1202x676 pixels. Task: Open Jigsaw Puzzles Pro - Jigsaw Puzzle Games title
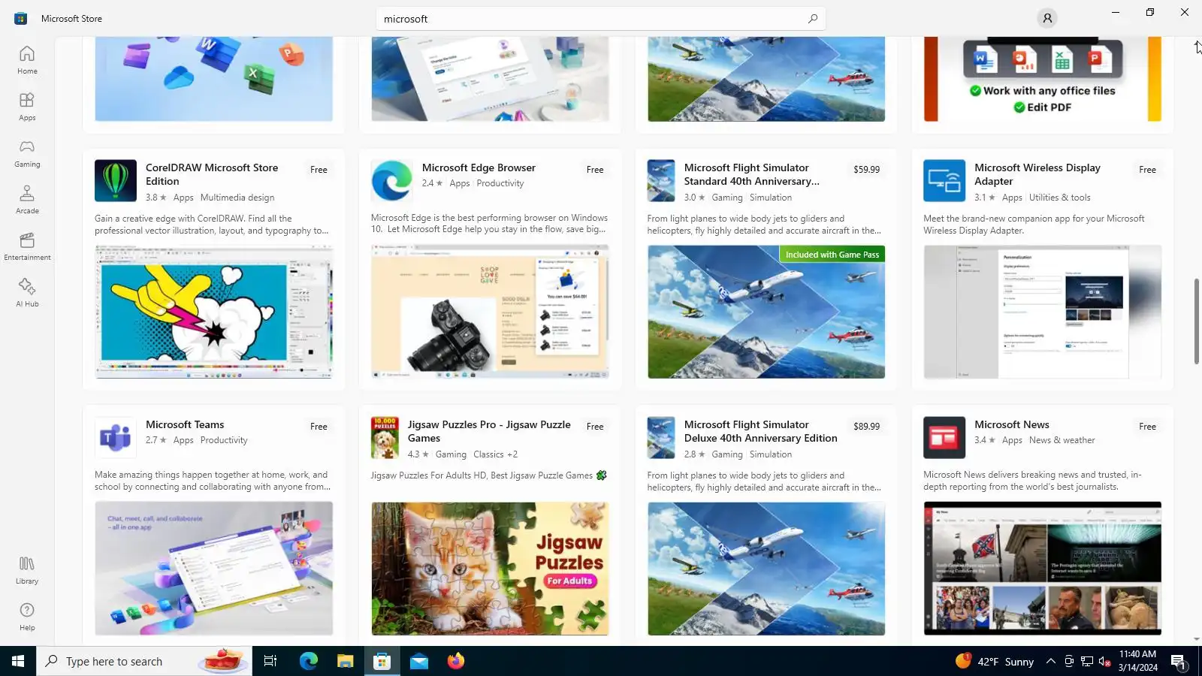[x=489, y=431]
